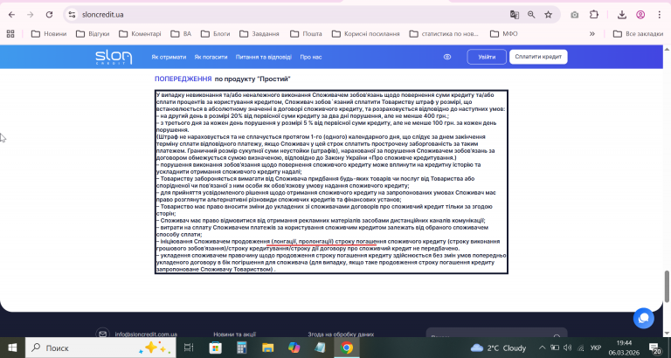This screenshot has height=358, width=671.
Task: Open browser downloads icon
Action: 622,15
